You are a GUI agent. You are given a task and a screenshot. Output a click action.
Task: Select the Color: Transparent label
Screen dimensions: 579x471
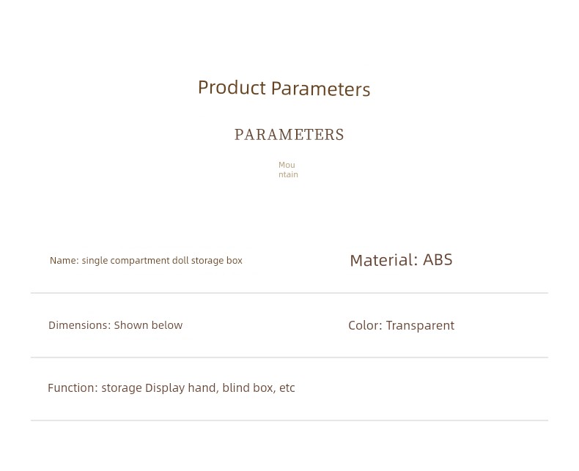[x=402, y=325]
